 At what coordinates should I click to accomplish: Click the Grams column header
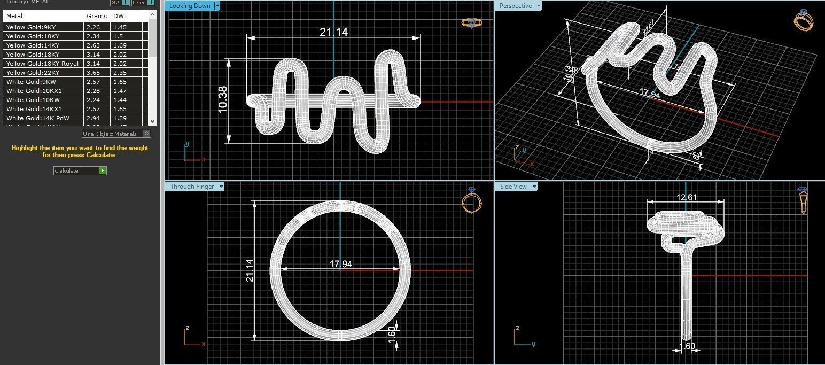[x=97, y=16]
